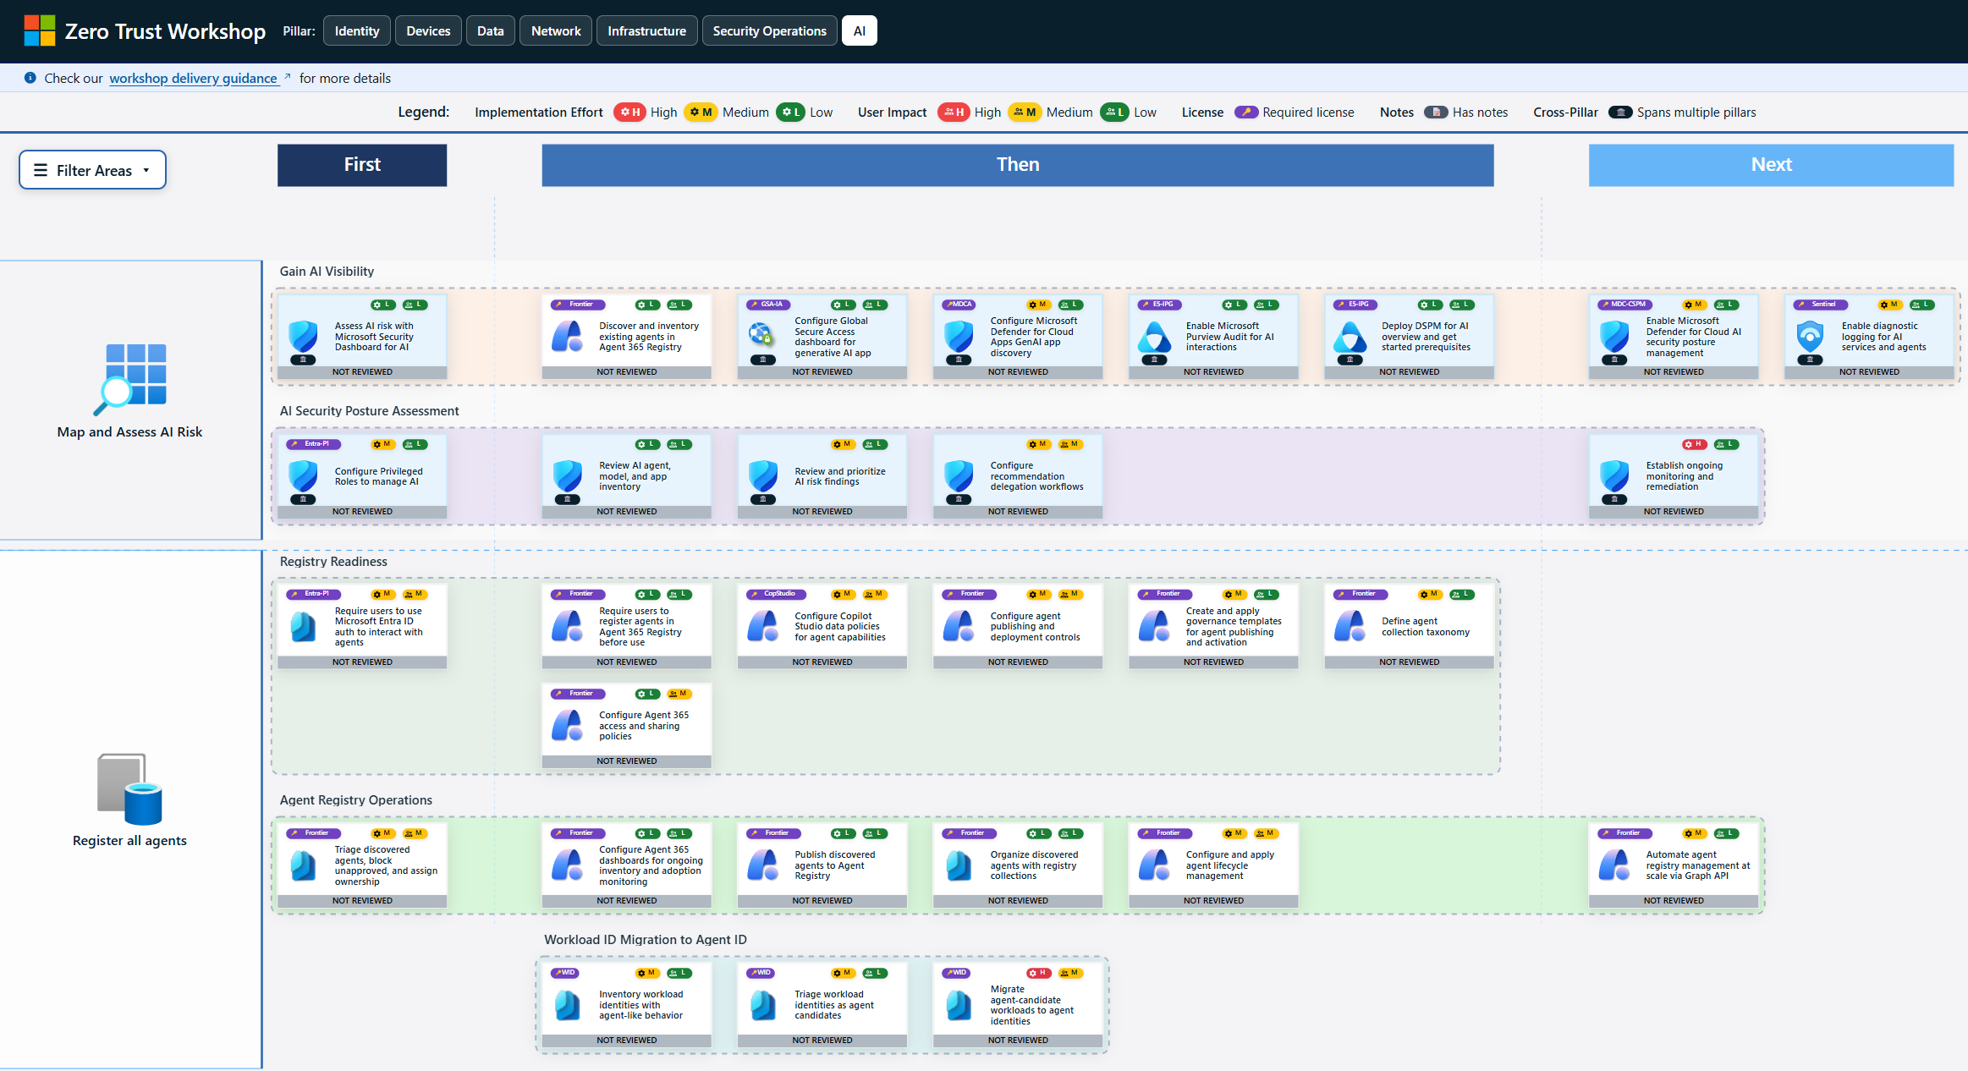Open Automate agent registry management card
1968x1071 pixels.
click(1696, 865)
